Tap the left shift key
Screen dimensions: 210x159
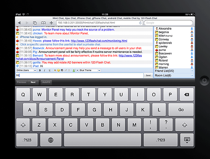click(23, 125)
